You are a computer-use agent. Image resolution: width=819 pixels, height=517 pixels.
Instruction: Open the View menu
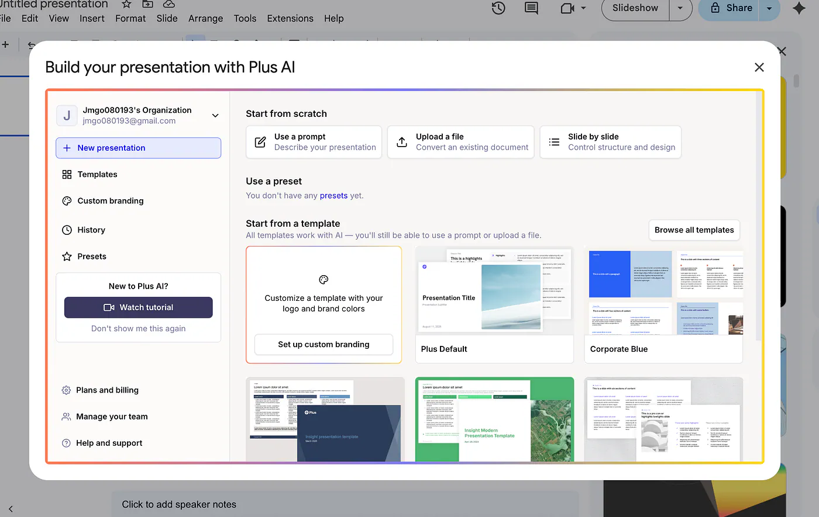point(58,18)
